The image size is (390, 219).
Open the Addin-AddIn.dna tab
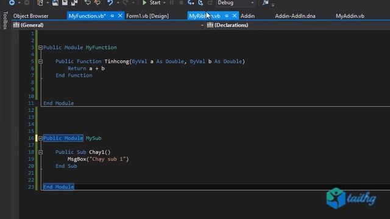pyautogui.click(x=295, y=16)
